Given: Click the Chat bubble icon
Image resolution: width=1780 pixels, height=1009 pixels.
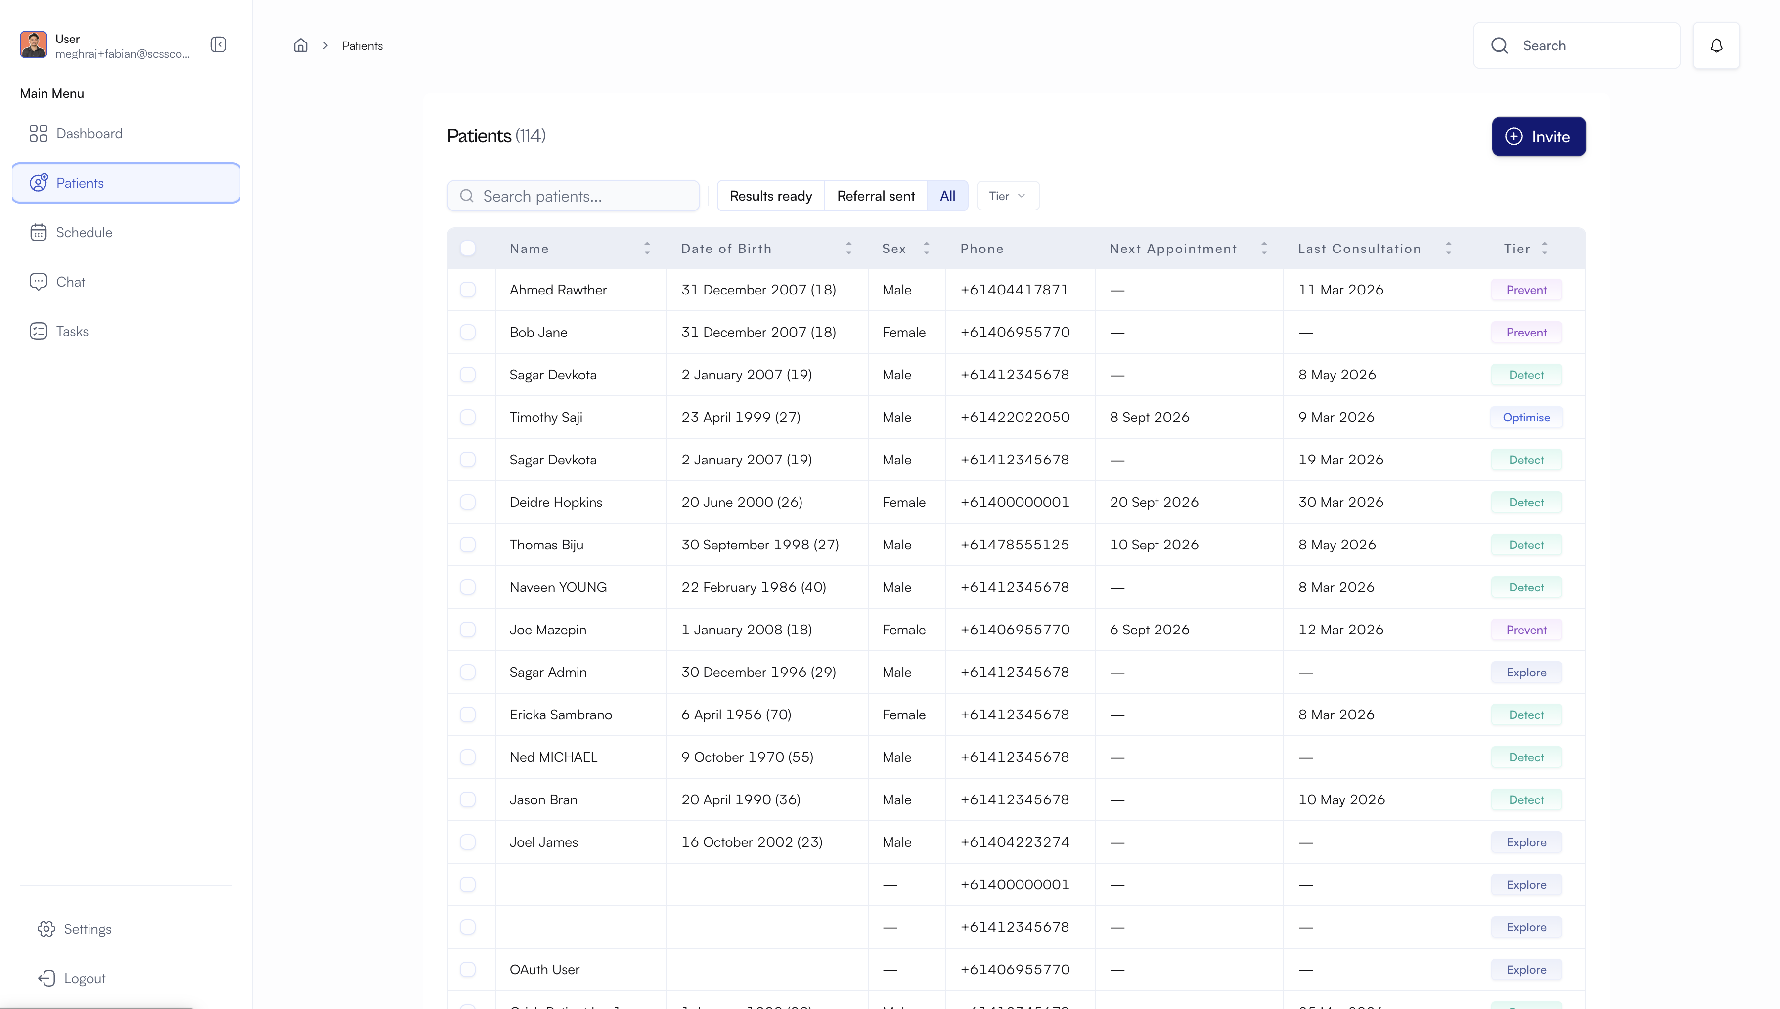Looking at the screenshot, I should tap(38, 281).
